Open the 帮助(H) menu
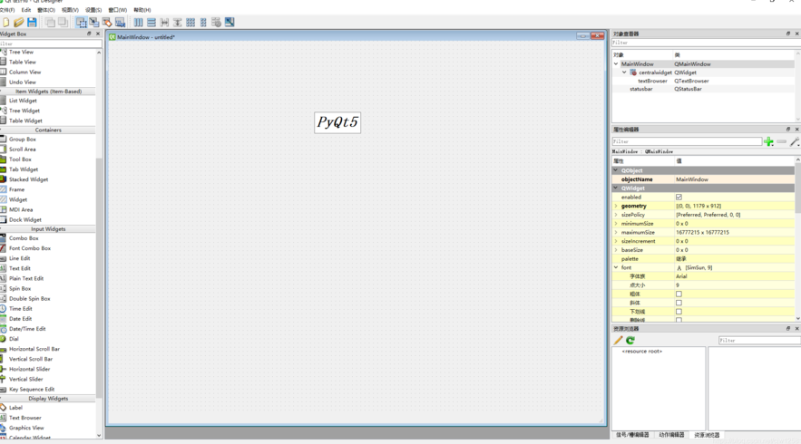Screen dimensions: 801x444 [142, 10]
